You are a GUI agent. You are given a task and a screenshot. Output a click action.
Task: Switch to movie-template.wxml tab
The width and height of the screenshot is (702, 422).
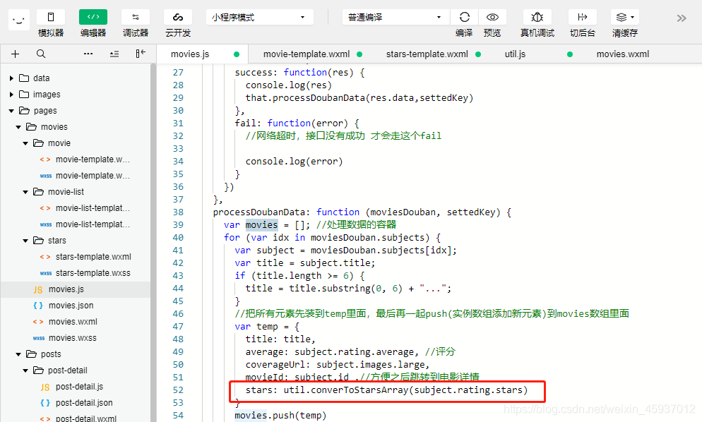coord(307,54)
